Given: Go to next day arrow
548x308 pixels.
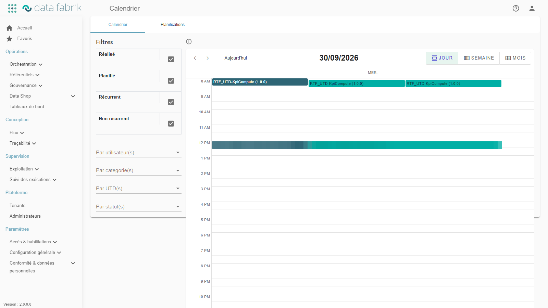Looking at the screenshot, I should pos(208,58).
